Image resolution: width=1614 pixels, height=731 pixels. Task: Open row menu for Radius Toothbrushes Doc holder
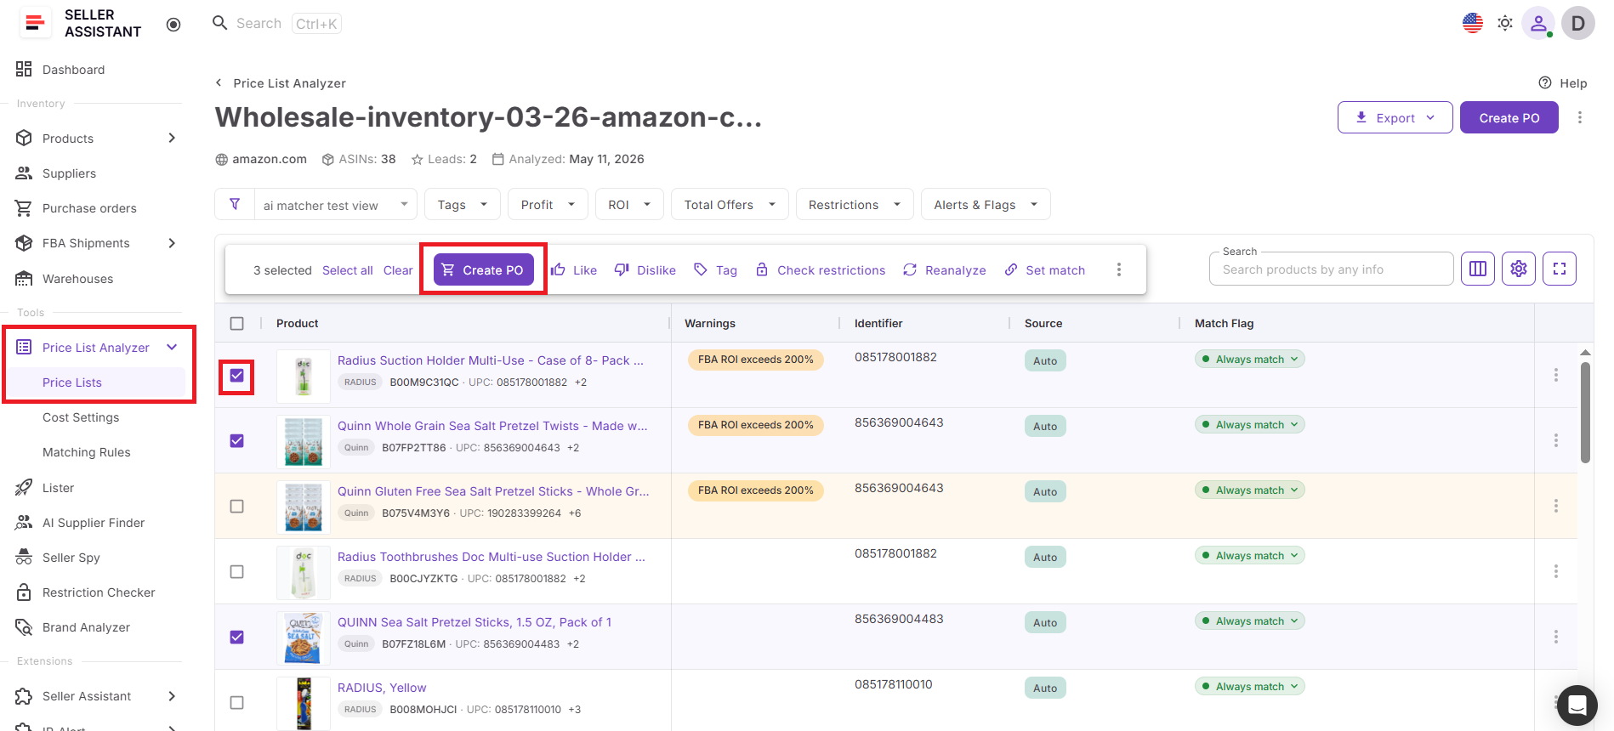(1556, 571)
